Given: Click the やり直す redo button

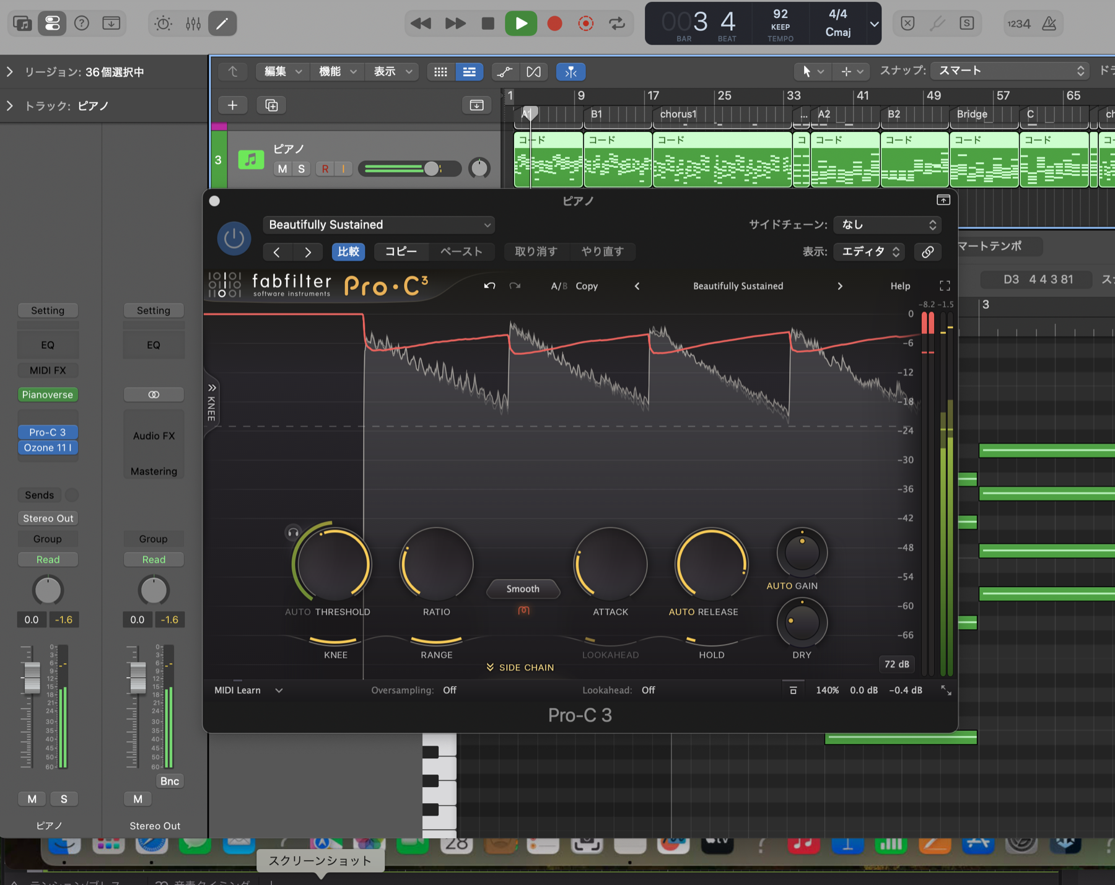Looking at the screenshot, I should 602,251.
